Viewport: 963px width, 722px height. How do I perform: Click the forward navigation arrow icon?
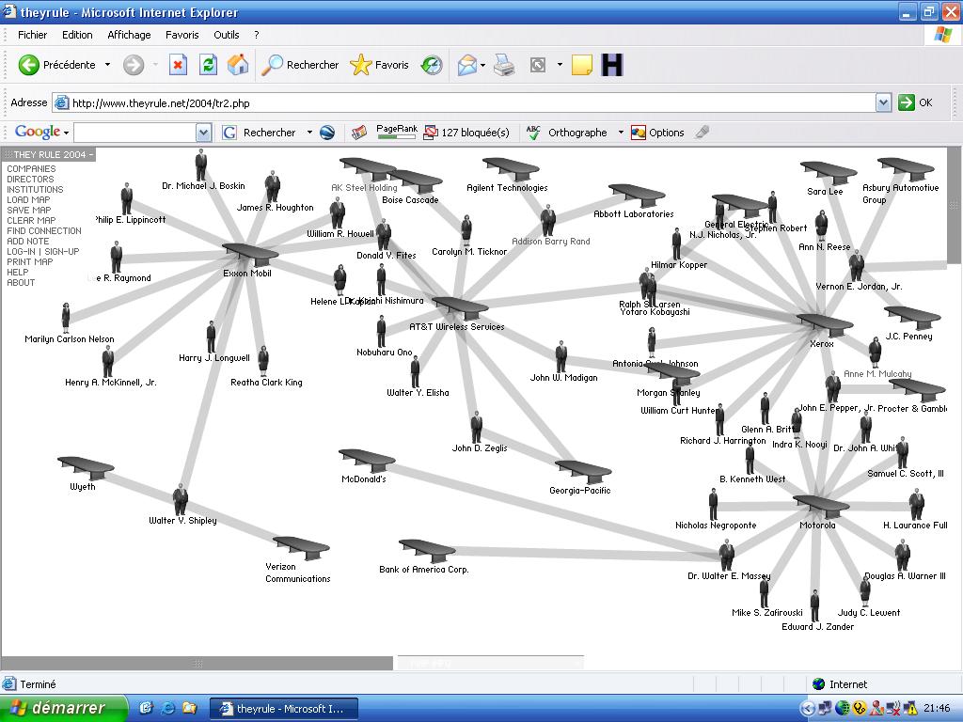click(134, 65)
